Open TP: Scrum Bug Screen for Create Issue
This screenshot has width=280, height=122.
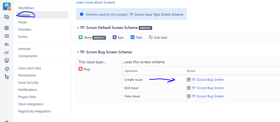(208, 80)
